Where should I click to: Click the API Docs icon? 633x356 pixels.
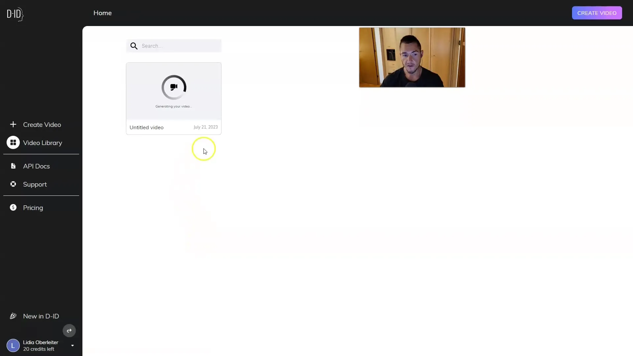coord(13,165)
